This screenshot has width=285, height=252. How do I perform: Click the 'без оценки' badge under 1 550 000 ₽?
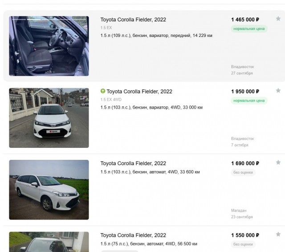243,244
